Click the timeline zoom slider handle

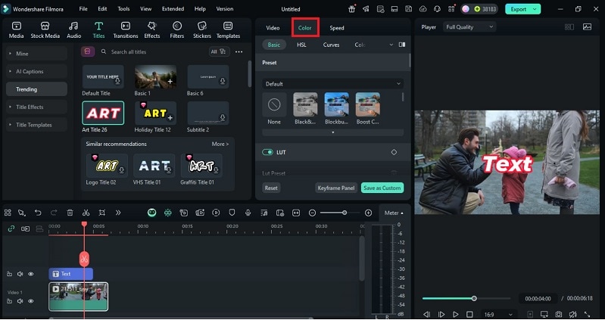(x=345, y=213)
